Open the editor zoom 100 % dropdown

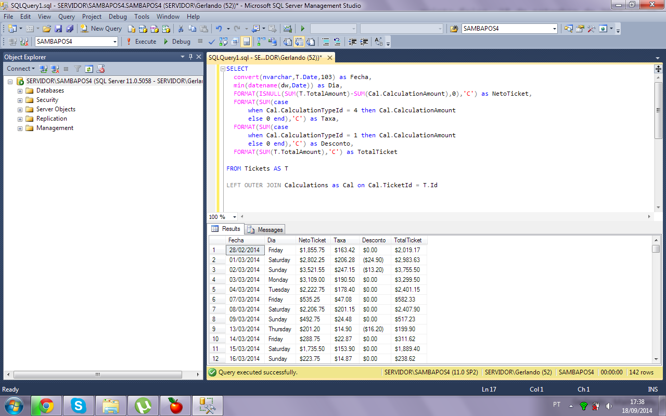click(235, 217)
